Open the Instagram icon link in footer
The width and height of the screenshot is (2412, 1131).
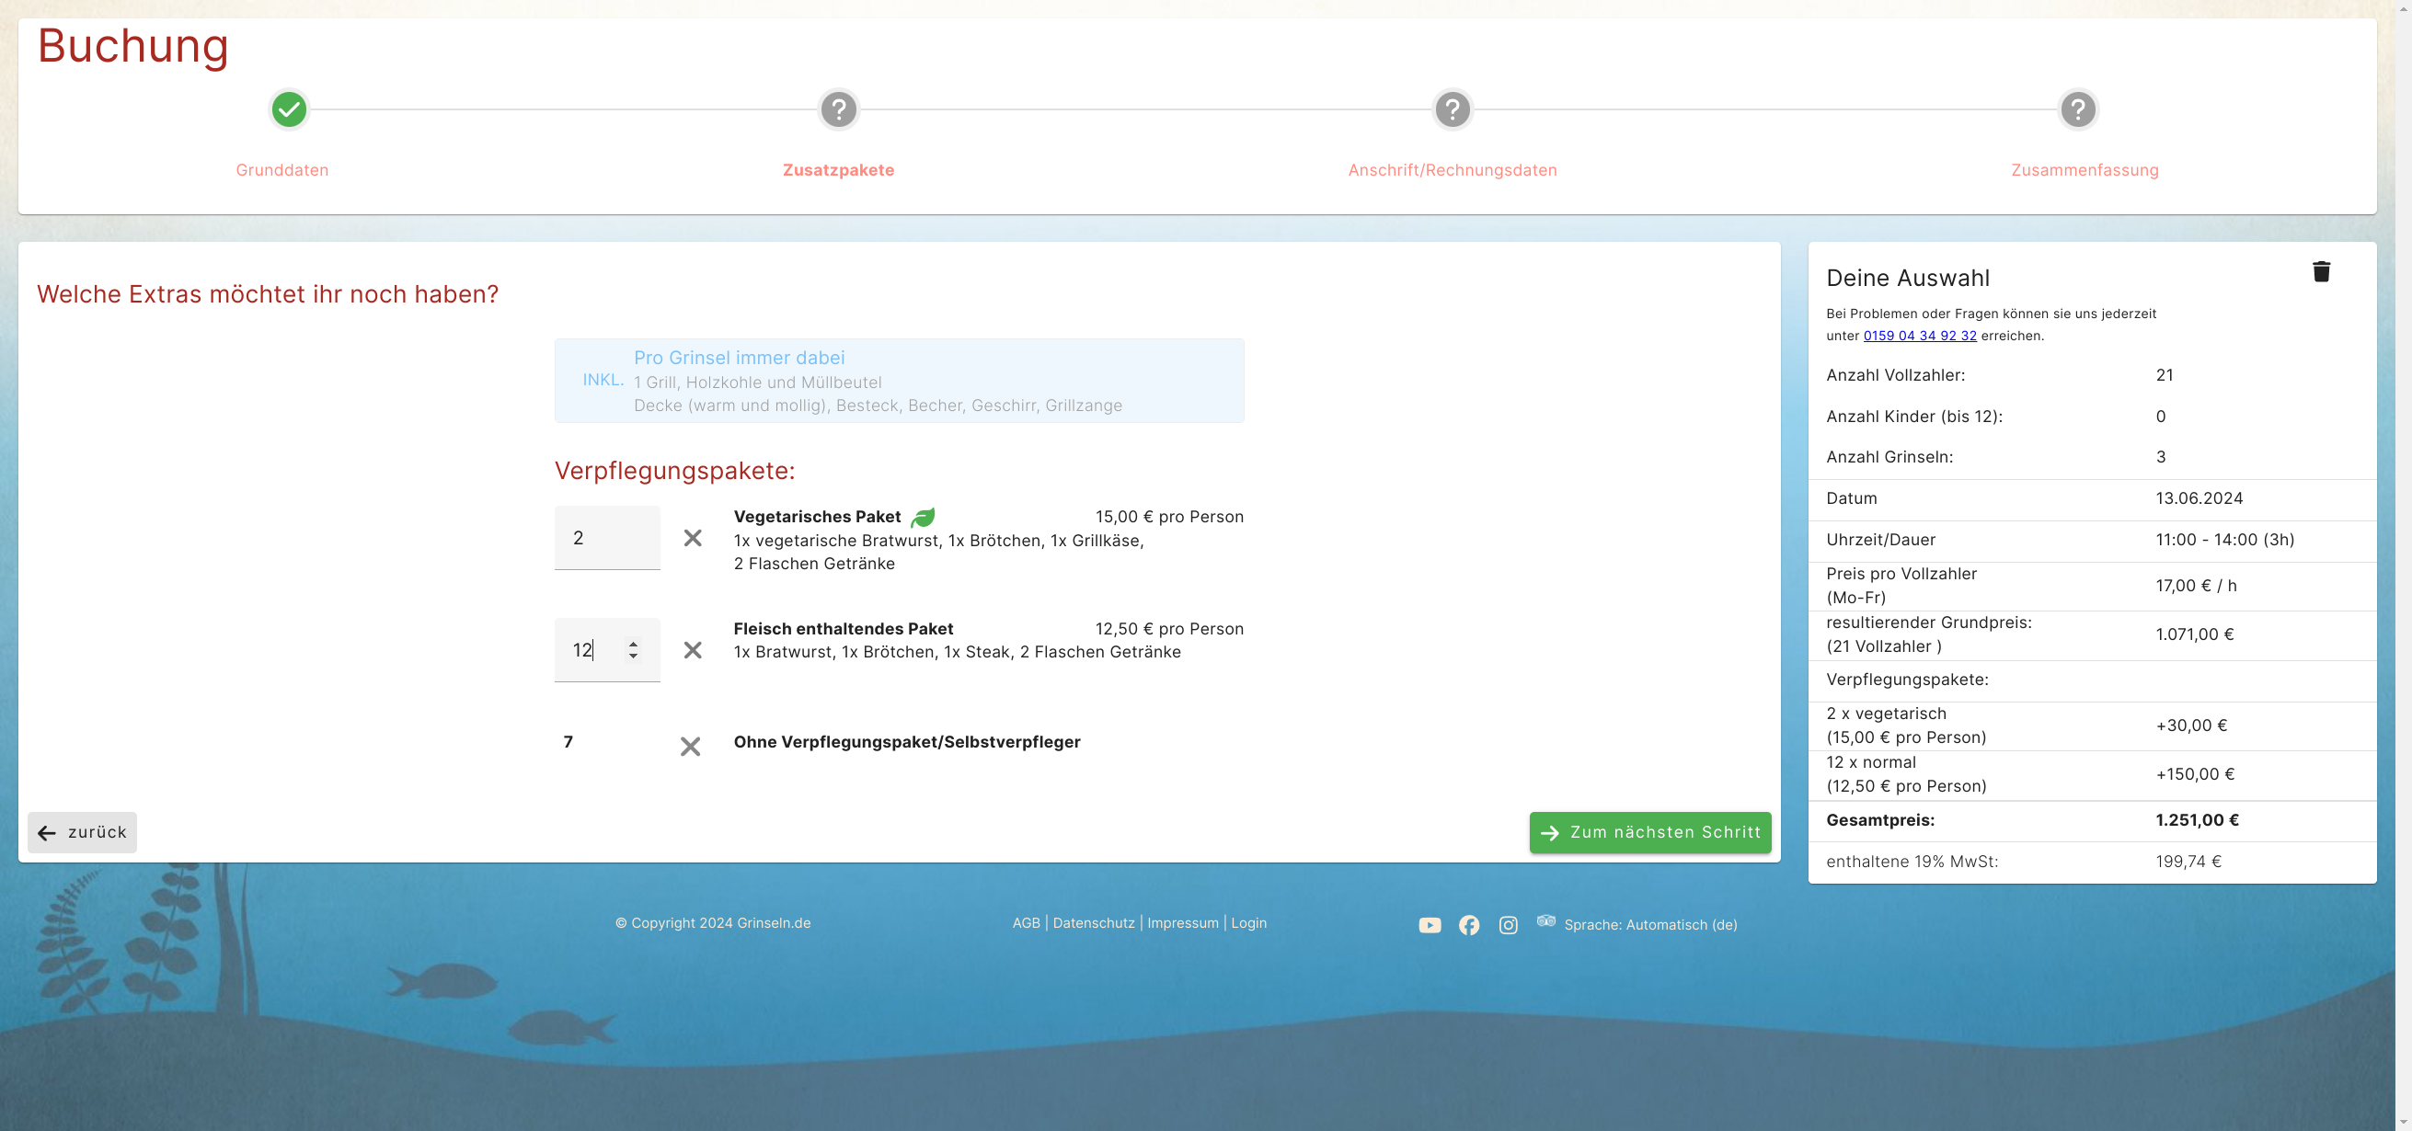(1508, 925)
